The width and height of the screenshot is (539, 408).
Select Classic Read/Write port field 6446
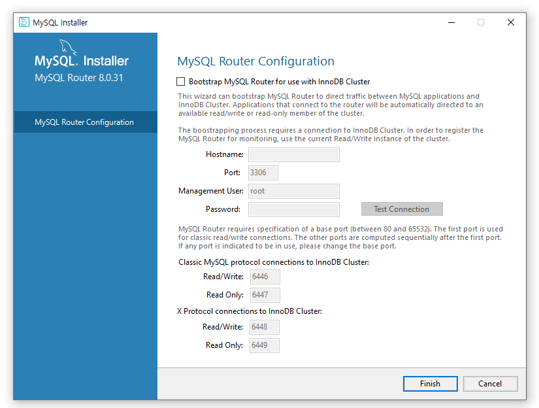[x=265, y=277]
